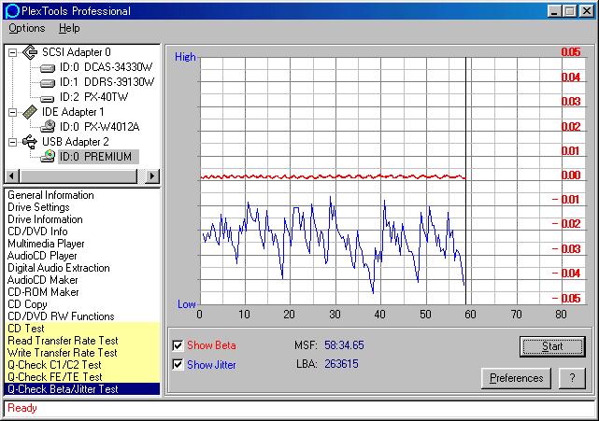
Task: Click the Ready status bar text
Action: (x=22, y=408)
